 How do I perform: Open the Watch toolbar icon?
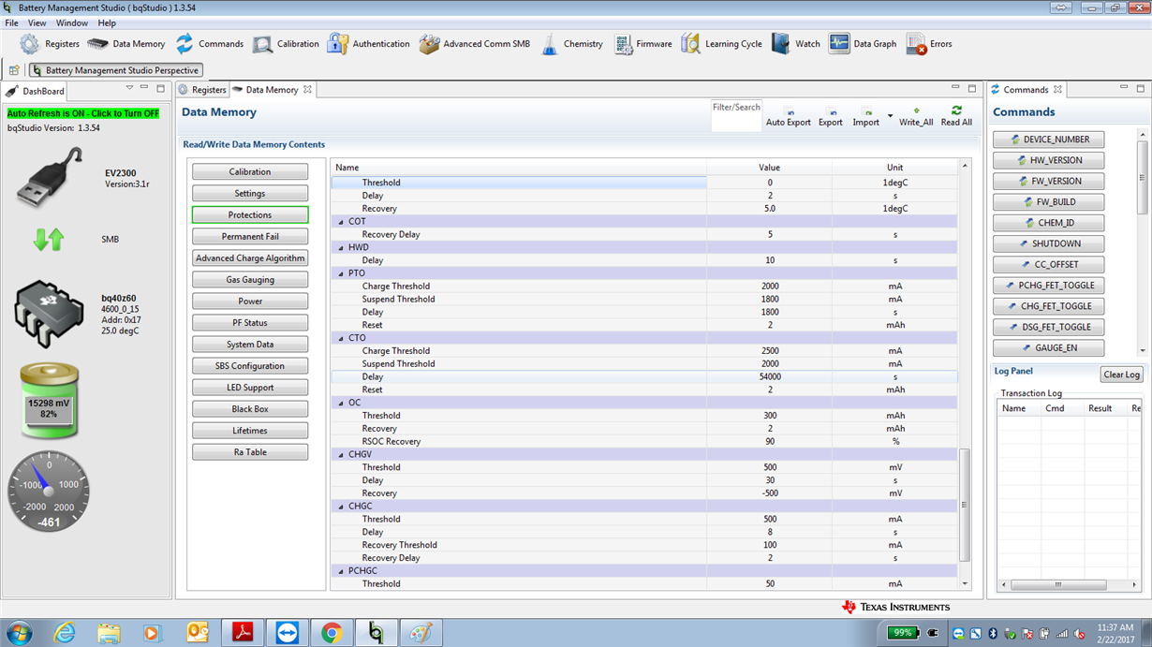[780, 44]
